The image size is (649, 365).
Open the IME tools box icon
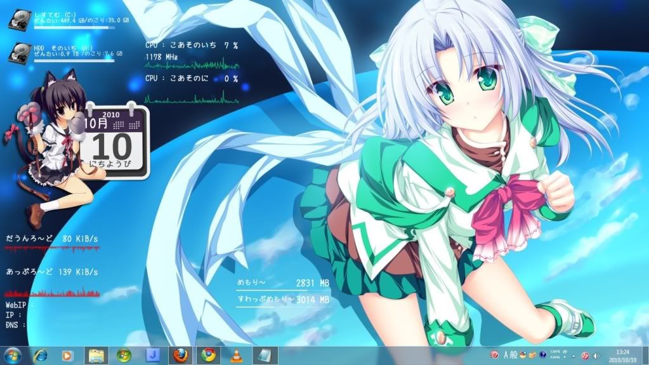(532, 355)
